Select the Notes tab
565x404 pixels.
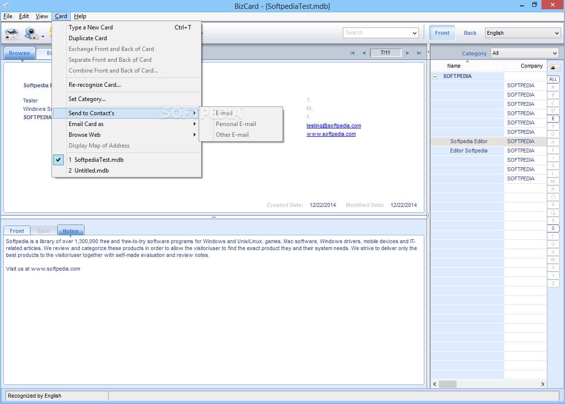coord(71,231)
